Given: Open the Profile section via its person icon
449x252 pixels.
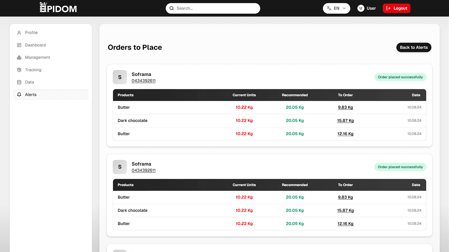Looking at the screenshot, I should pyautogui.click(x=19, y=33).
